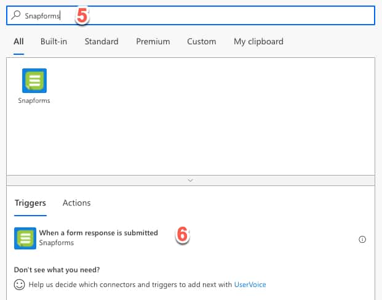This screenshot has width=382, height=300.
Task: Click the Snapforms icon beside the trigger
Action: 25,238
